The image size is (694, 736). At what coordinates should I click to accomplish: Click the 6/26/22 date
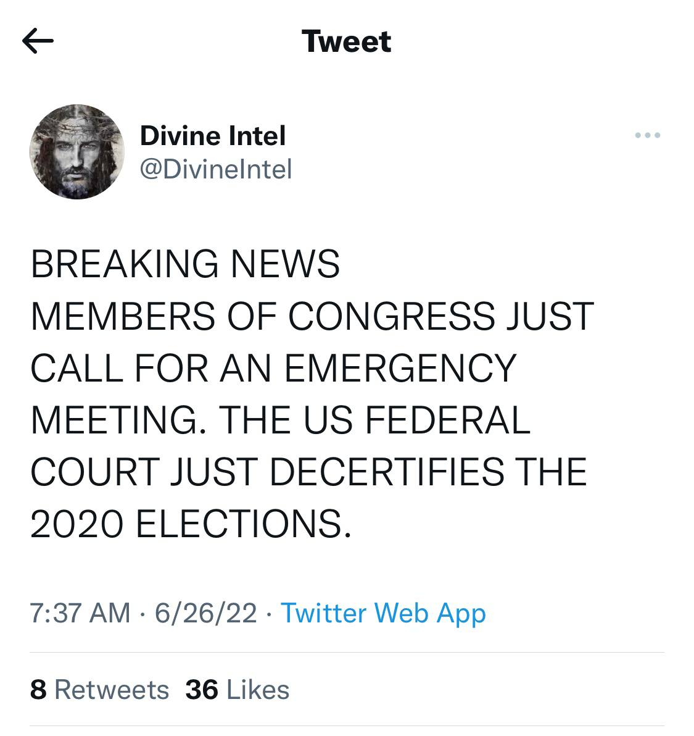(206, 613)
